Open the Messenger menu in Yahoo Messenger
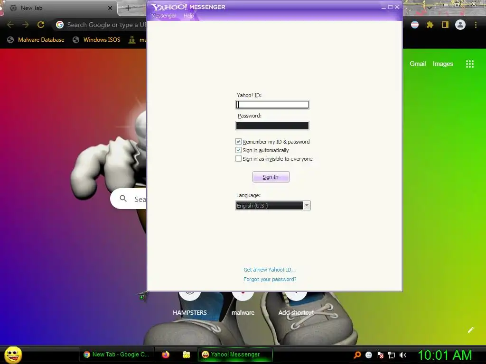The height and width of the screenshot is (364, 486). coord(163,16)
